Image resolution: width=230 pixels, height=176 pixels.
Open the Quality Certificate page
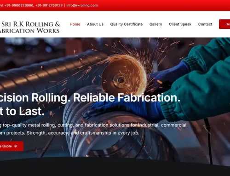pyautogui.click(x=126, y=24)
